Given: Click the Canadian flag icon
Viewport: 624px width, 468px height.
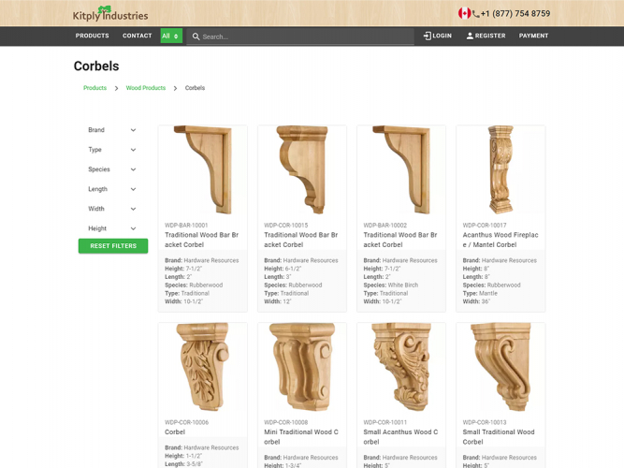Looking at the screenshot, I should (464, 13).
